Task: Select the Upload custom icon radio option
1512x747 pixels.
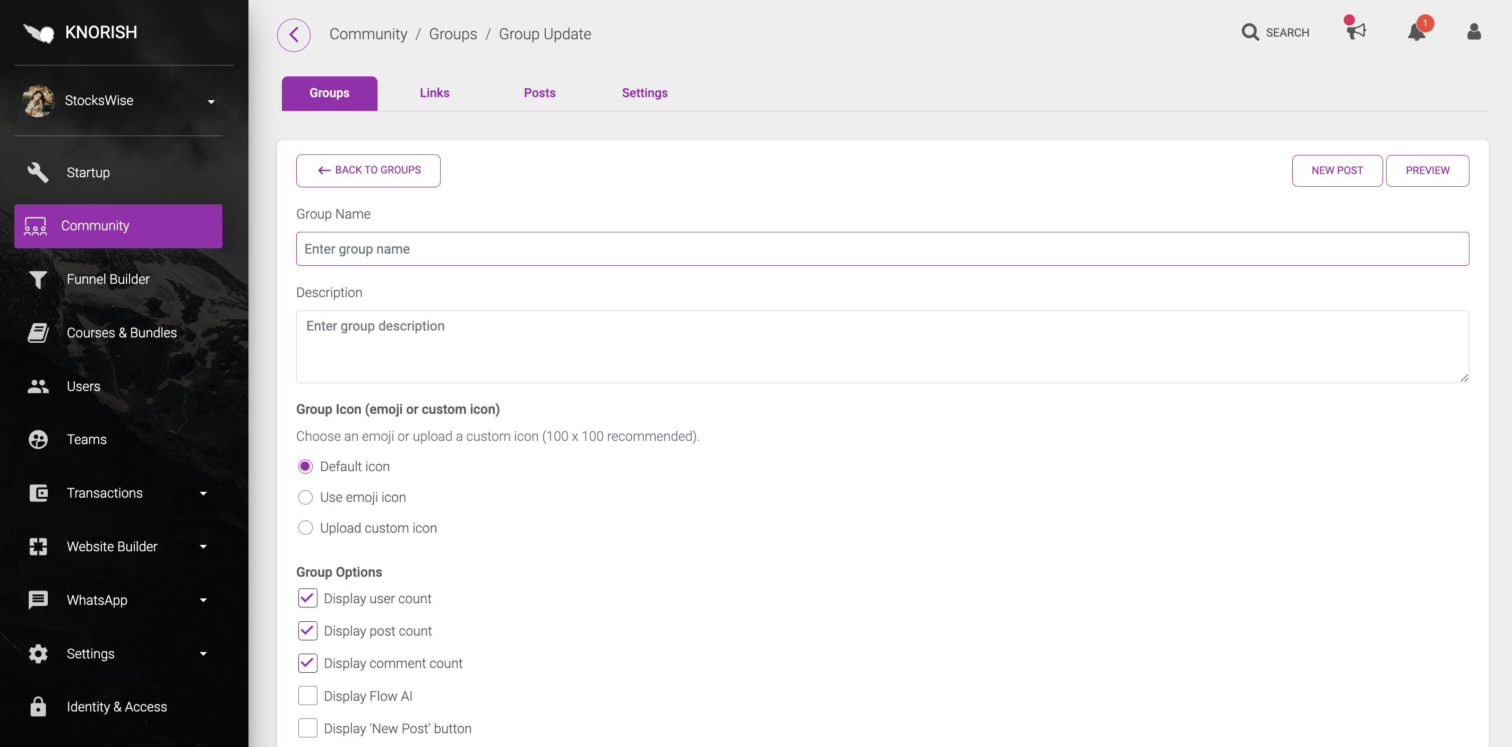Action: click(305, 528)
